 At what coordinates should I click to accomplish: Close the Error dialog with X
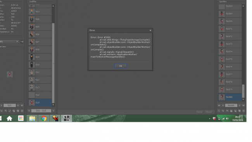[150, 30]
